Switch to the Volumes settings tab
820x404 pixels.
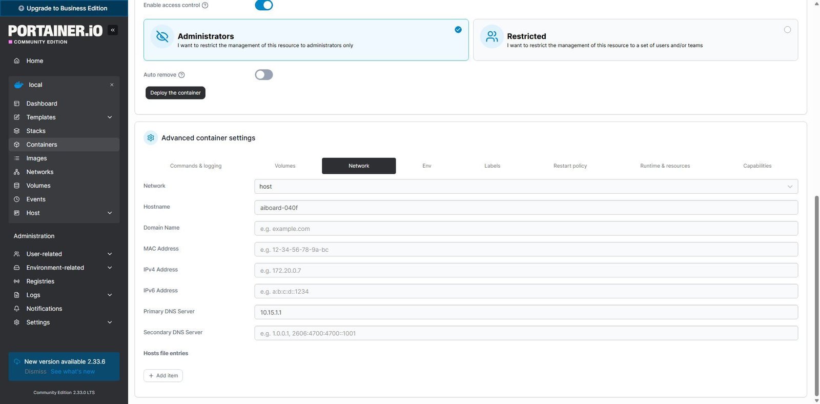(285, 166)
